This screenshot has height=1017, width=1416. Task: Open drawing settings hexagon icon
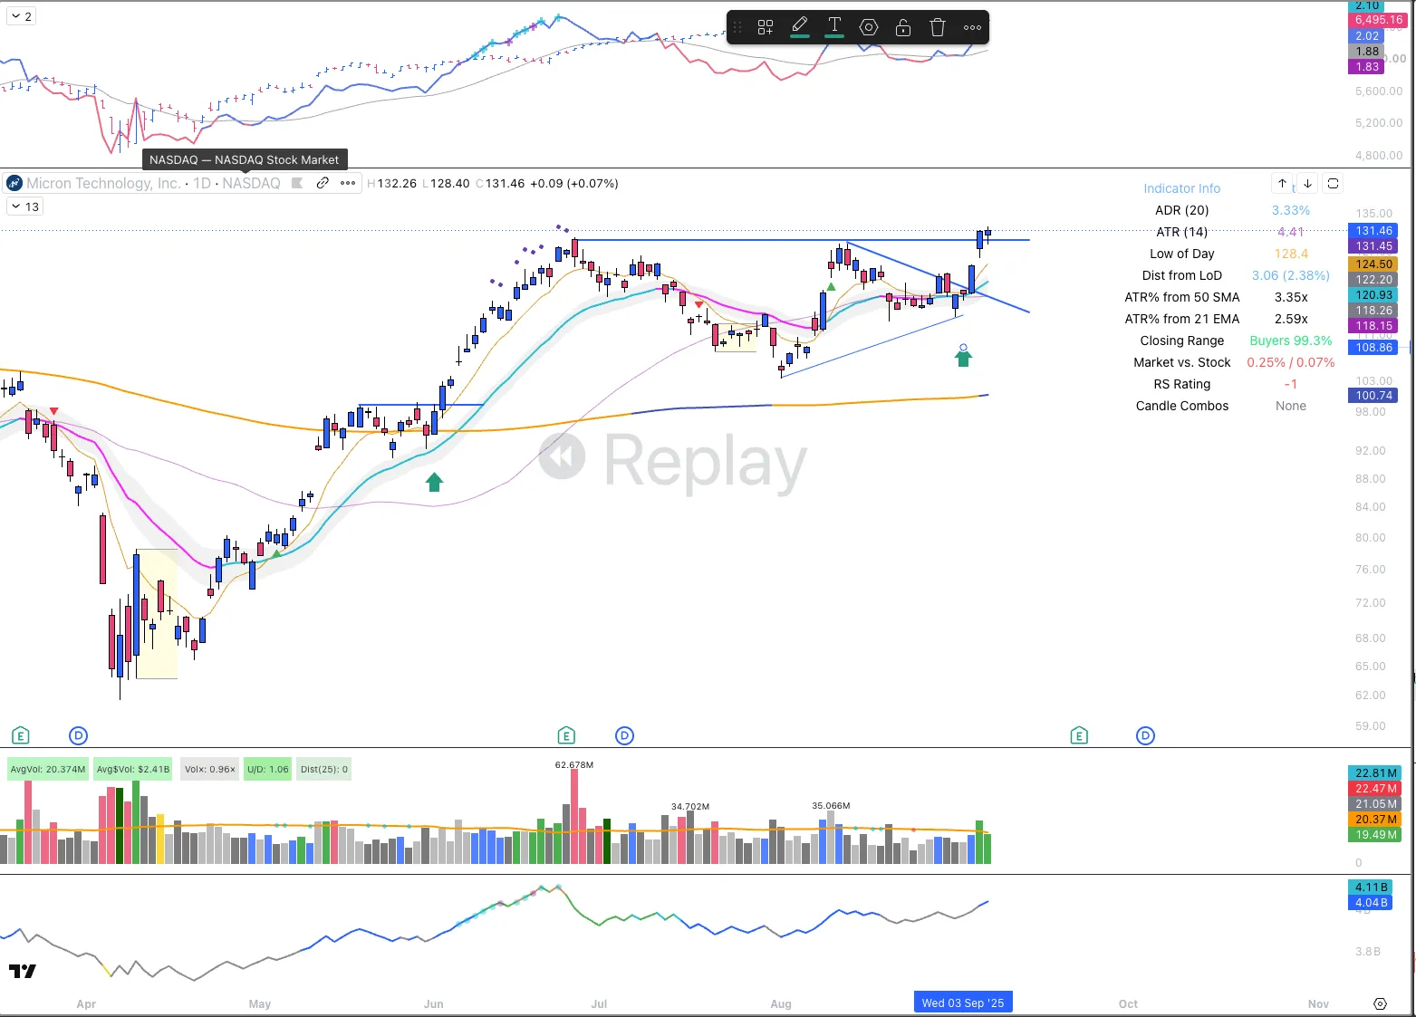869,27
